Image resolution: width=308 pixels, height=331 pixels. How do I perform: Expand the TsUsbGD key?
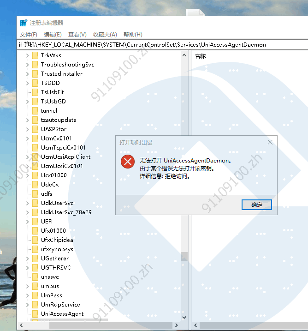tap(27, 102)
